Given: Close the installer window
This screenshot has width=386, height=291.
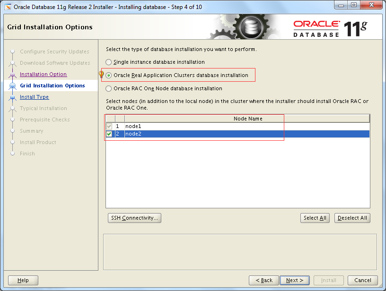Looking at the screenshot, I should tap(371, 5).
